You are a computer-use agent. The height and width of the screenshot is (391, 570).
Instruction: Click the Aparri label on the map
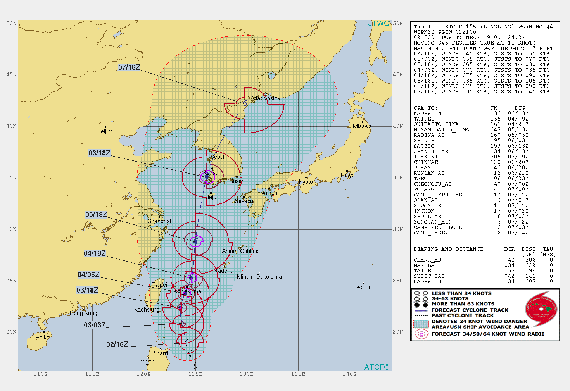tap(161, 353)
